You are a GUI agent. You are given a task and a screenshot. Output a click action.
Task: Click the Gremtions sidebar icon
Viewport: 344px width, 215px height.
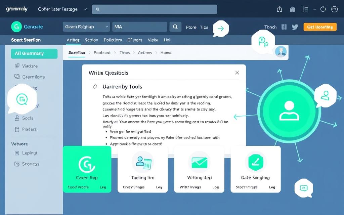pos(17,77)
